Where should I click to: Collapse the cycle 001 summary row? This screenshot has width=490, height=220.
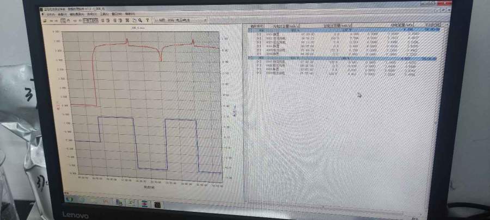pos(250,30)
